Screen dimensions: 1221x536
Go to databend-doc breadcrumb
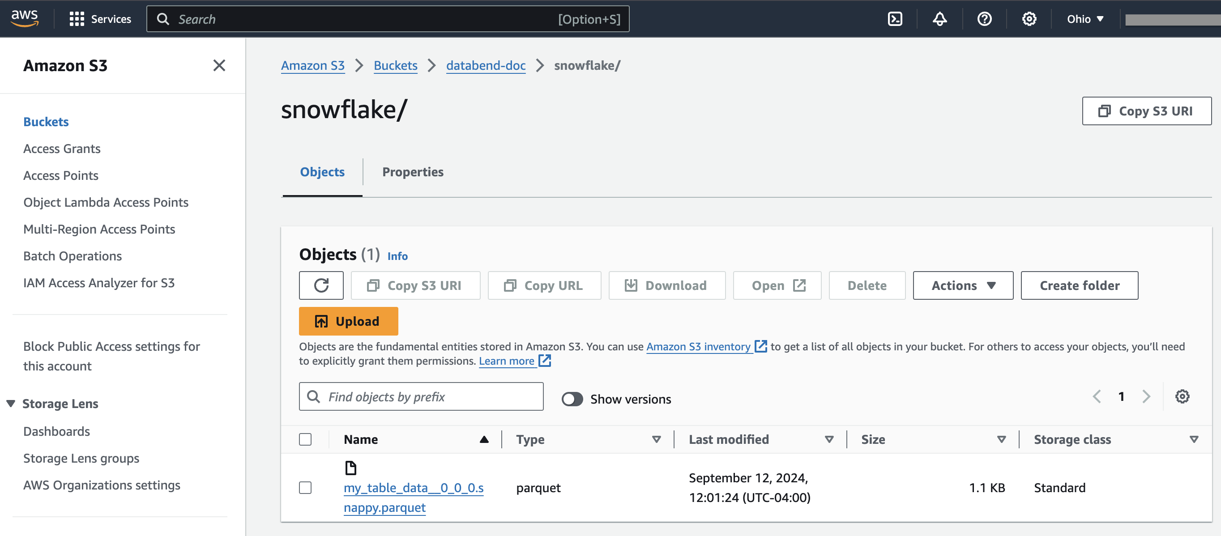[486, 65]
